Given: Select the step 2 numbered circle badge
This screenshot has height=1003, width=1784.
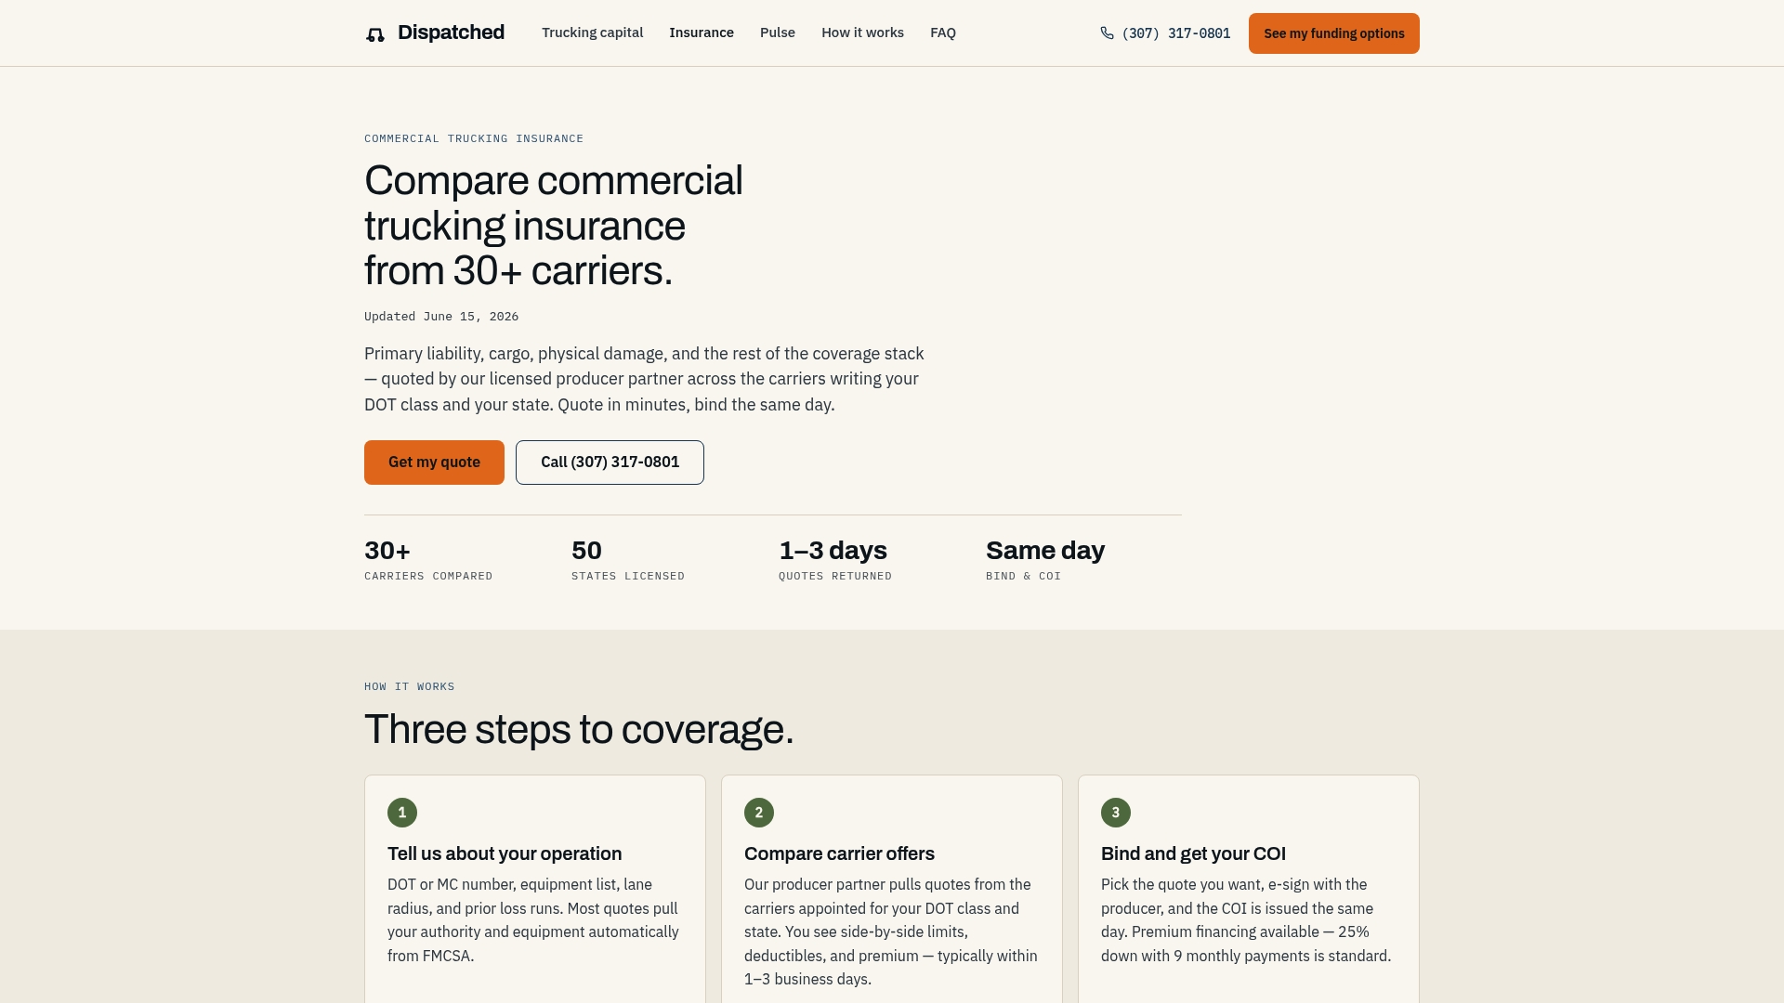Looking at the screenshot, I should tap(759, 813).
